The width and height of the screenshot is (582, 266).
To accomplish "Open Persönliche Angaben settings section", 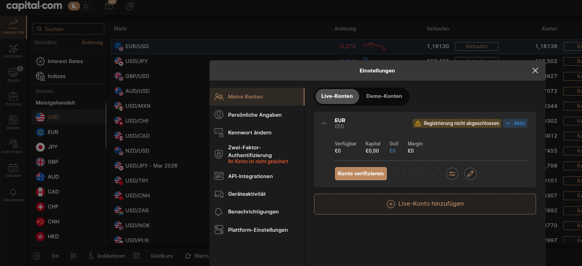I will (257, 115).
